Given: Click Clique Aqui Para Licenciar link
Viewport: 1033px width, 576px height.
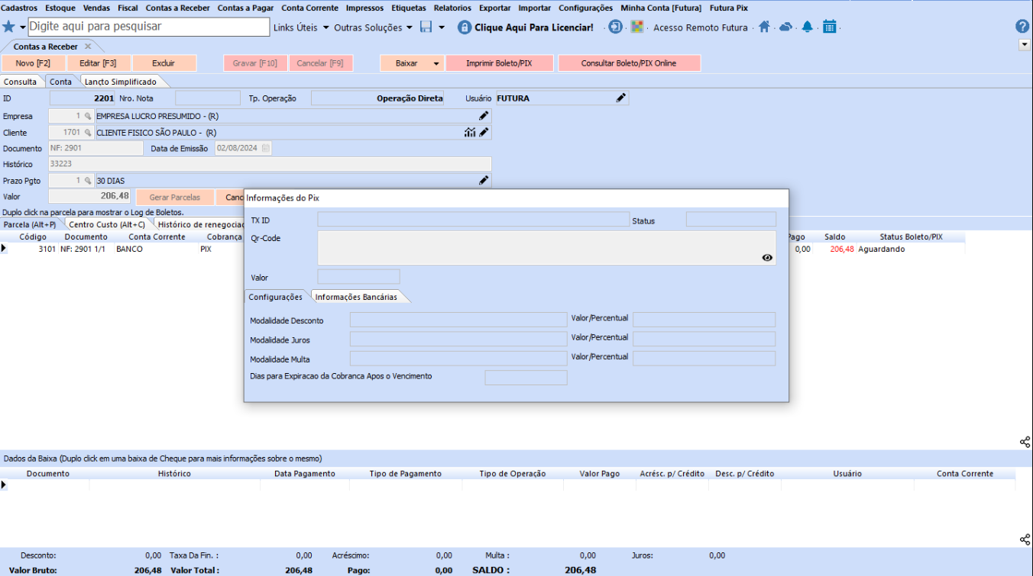Looking at the screenshot, I should pos(534,27).
